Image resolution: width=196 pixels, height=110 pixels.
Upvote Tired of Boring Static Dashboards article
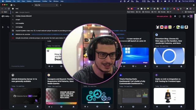coord(121,107)
